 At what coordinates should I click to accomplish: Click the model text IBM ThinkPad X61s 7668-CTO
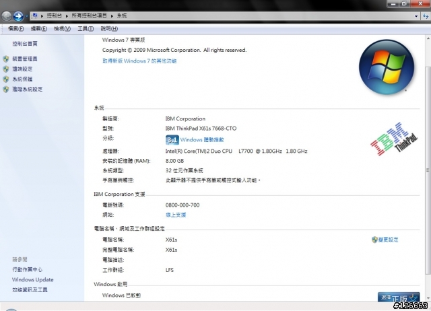[201, 129]
